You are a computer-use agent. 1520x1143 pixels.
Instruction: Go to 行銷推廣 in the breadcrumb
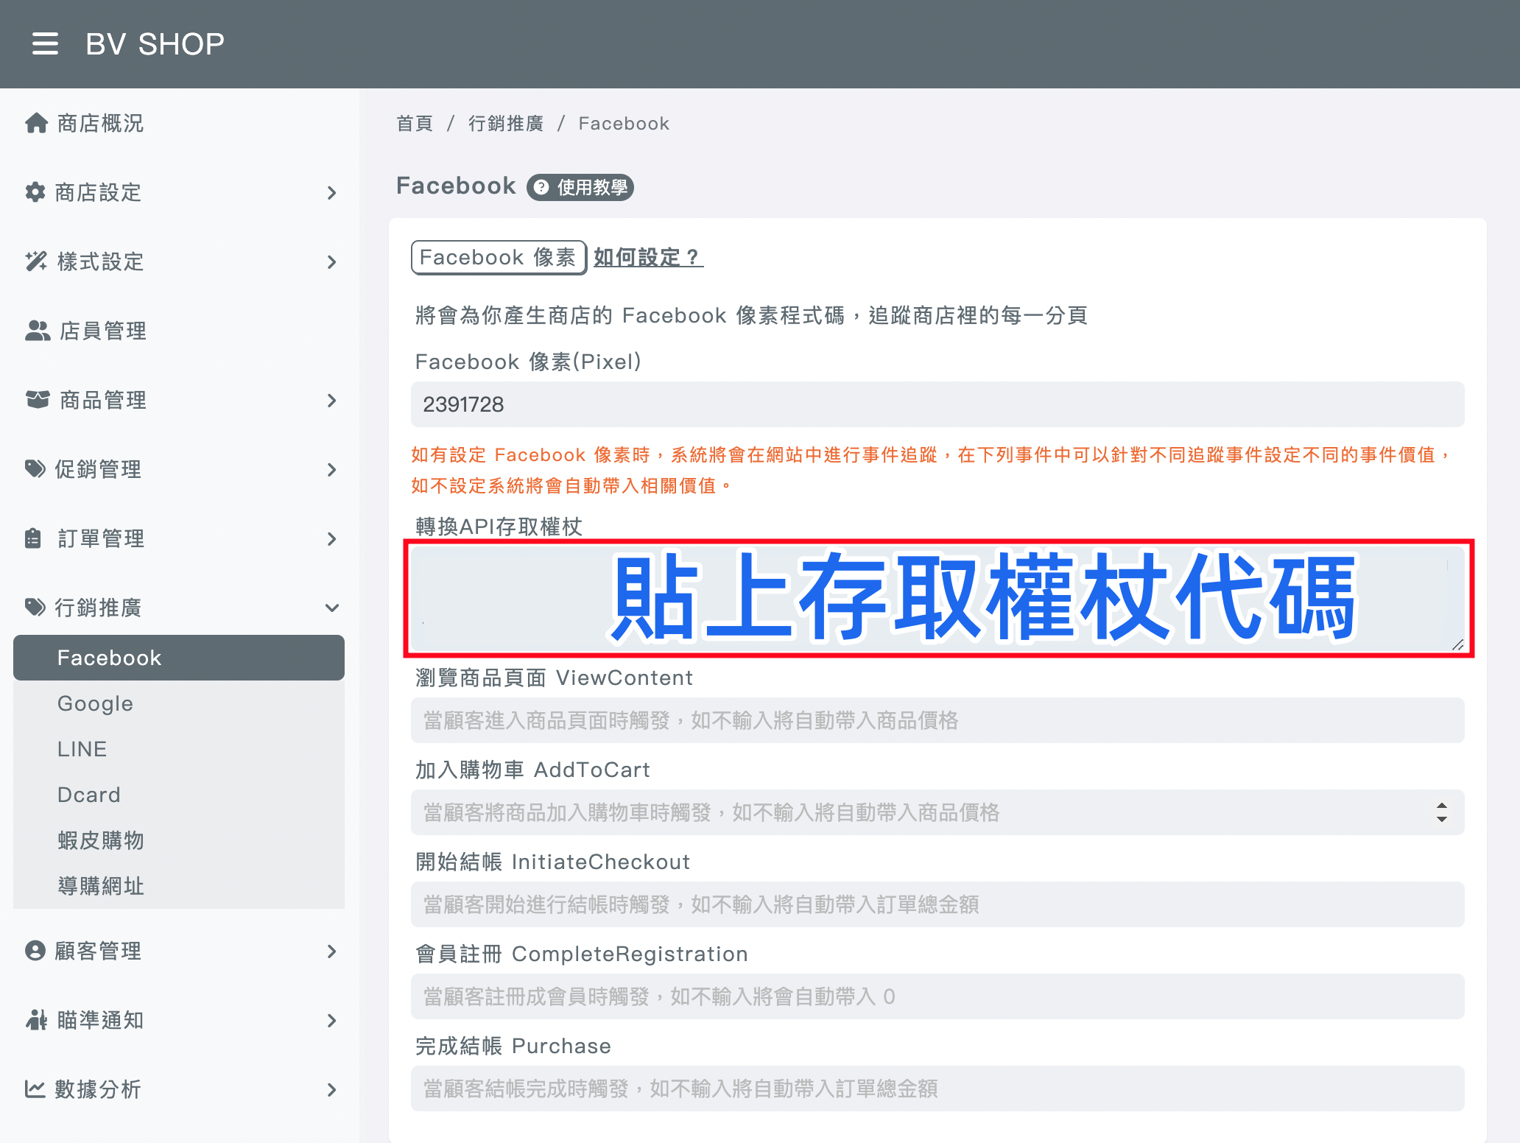coord(506,123)
